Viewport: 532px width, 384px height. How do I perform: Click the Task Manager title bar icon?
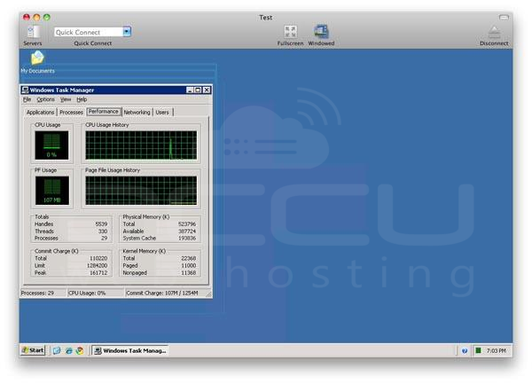pos(25,90)
